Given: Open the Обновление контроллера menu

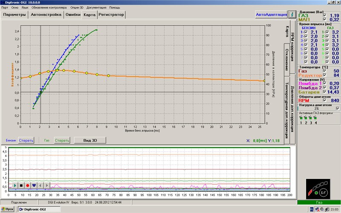Looking at the screenshot, I should tap(49, 8).
